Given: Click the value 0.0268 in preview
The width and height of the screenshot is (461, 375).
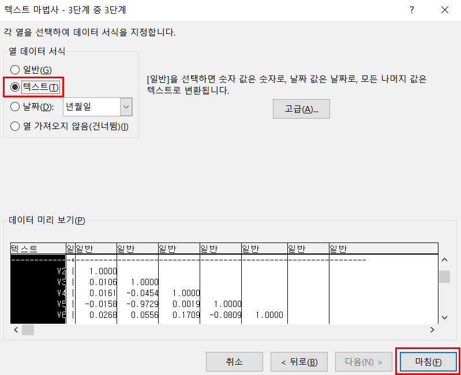Looking at the screenshot, I should click(x=103, y=315).
